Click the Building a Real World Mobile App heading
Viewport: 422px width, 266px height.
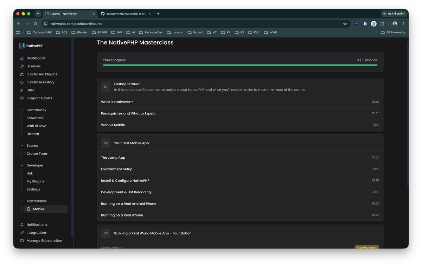click(153, 233)
